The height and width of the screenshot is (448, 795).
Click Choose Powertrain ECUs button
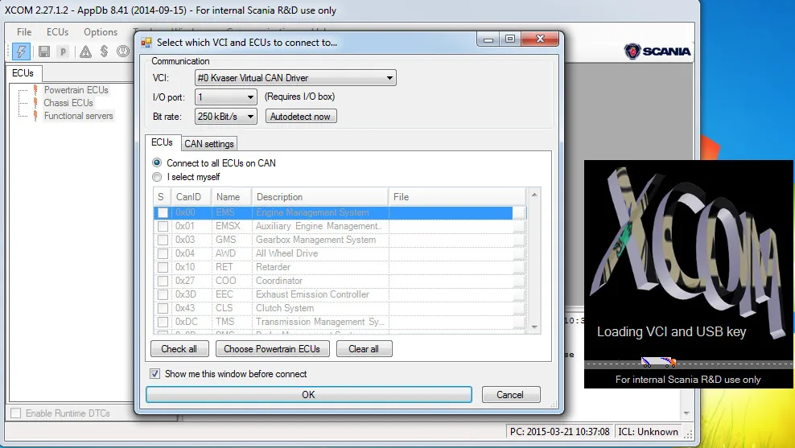[x=272, y=349]
